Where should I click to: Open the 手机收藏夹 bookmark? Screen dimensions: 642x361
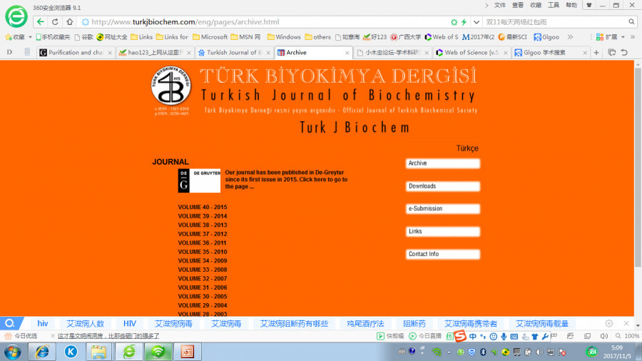coord(53,37)
